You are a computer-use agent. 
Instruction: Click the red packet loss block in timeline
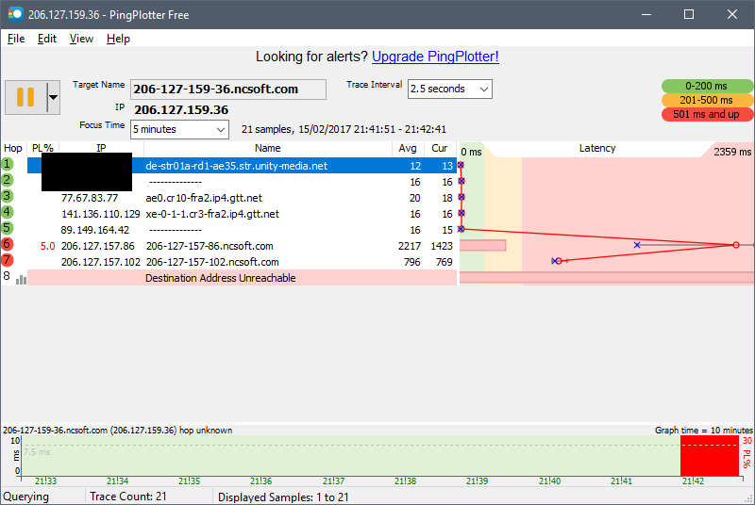[710, 455]
